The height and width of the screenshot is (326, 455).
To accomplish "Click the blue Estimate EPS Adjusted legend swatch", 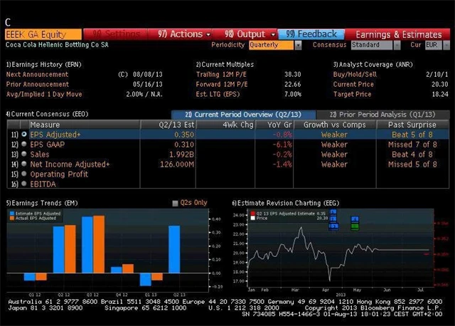I will point(12,214).
